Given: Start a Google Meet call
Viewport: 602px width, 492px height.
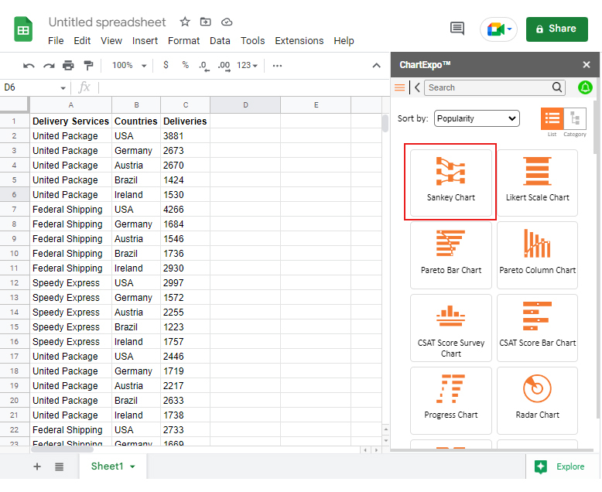Looking at the screenshot, I should pos(498,29).
